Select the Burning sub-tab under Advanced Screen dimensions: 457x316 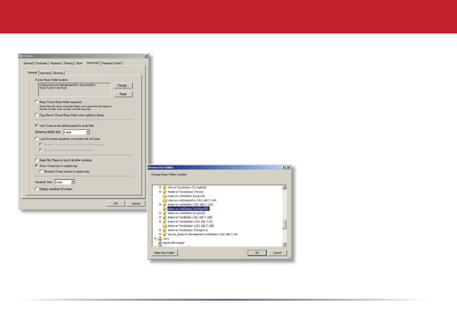pyautogui.click(x=58, y=73)
